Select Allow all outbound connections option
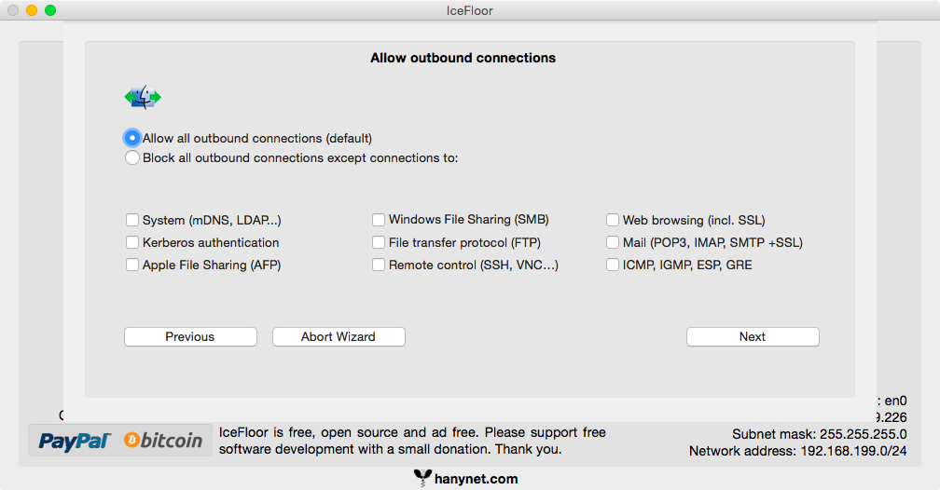The height and width of the screenshot is (490, 940). tap(132, 138)
